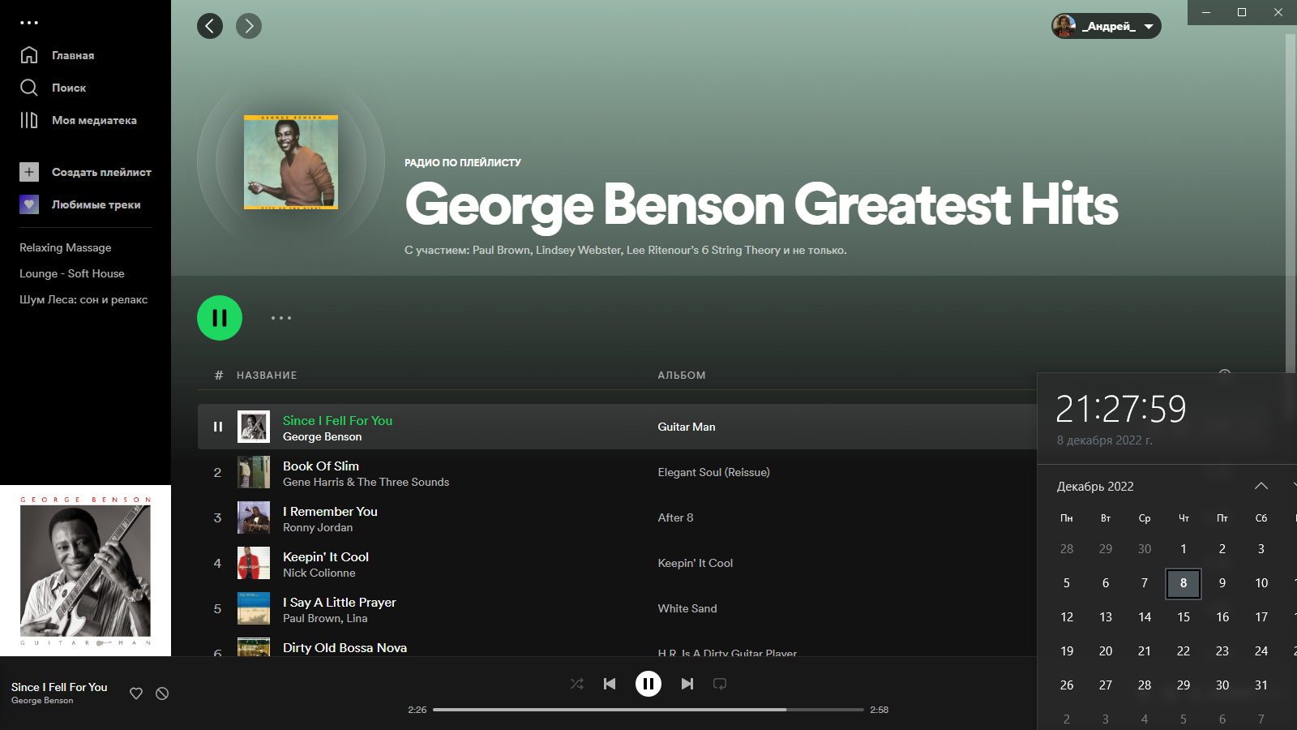1297x730 pixels.
Task: Select December 15 in the calendar
Action: 1184,617
